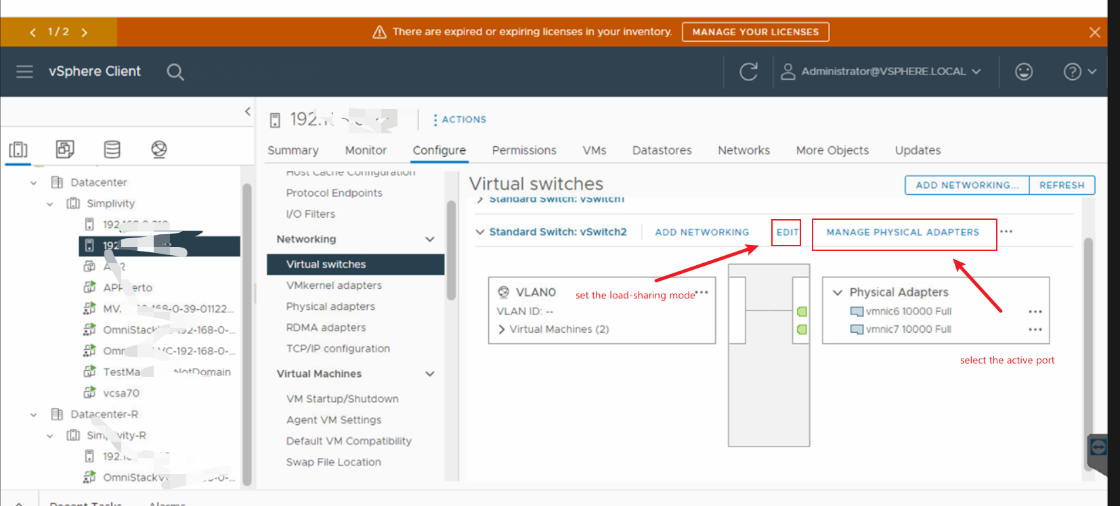The height and width of the screenshot is (506, 1120).
Task: Open the Networks tab
Action: (744, 150)
